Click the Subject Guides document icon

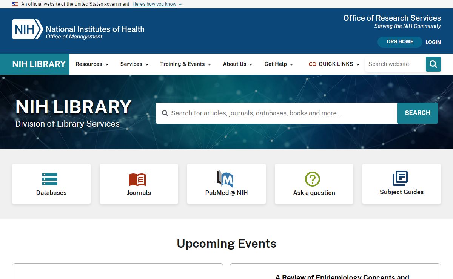point(400,178)
